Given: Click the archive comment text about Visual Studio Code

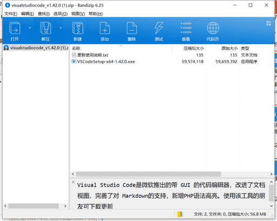Looking at the screenshot, I should coord(171,196).
